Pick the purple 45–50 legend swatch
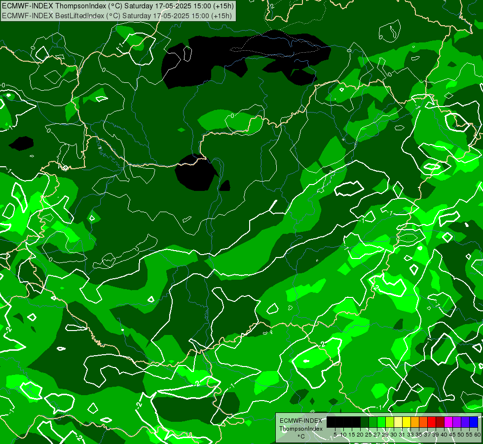483x444 pixels. tap(457, 422)
